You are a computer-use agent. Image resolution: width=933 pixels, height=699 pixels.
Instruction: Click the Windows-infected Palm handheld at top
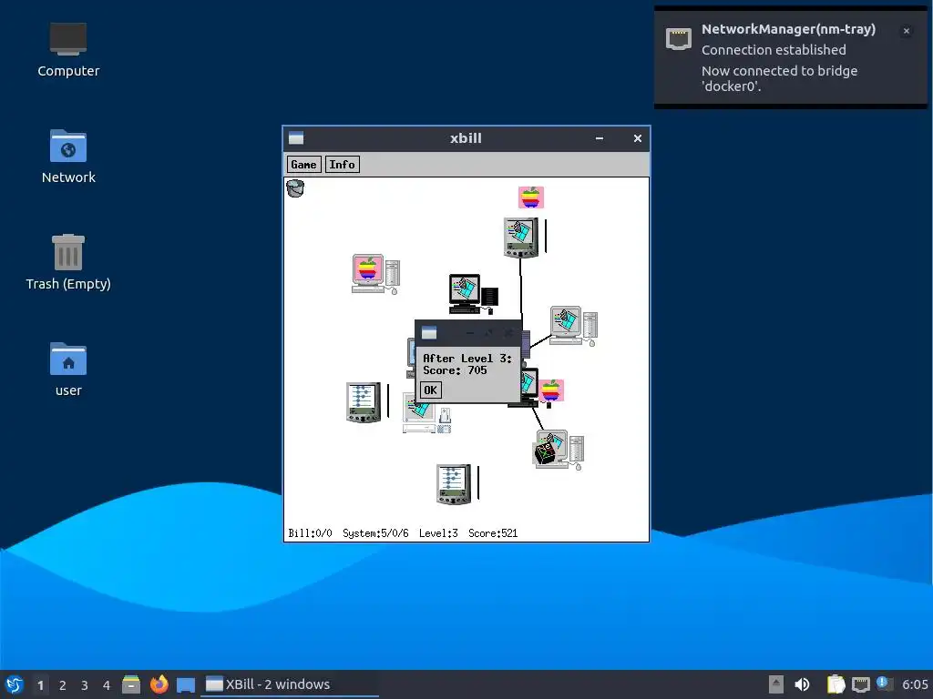(x=521, y=238)
